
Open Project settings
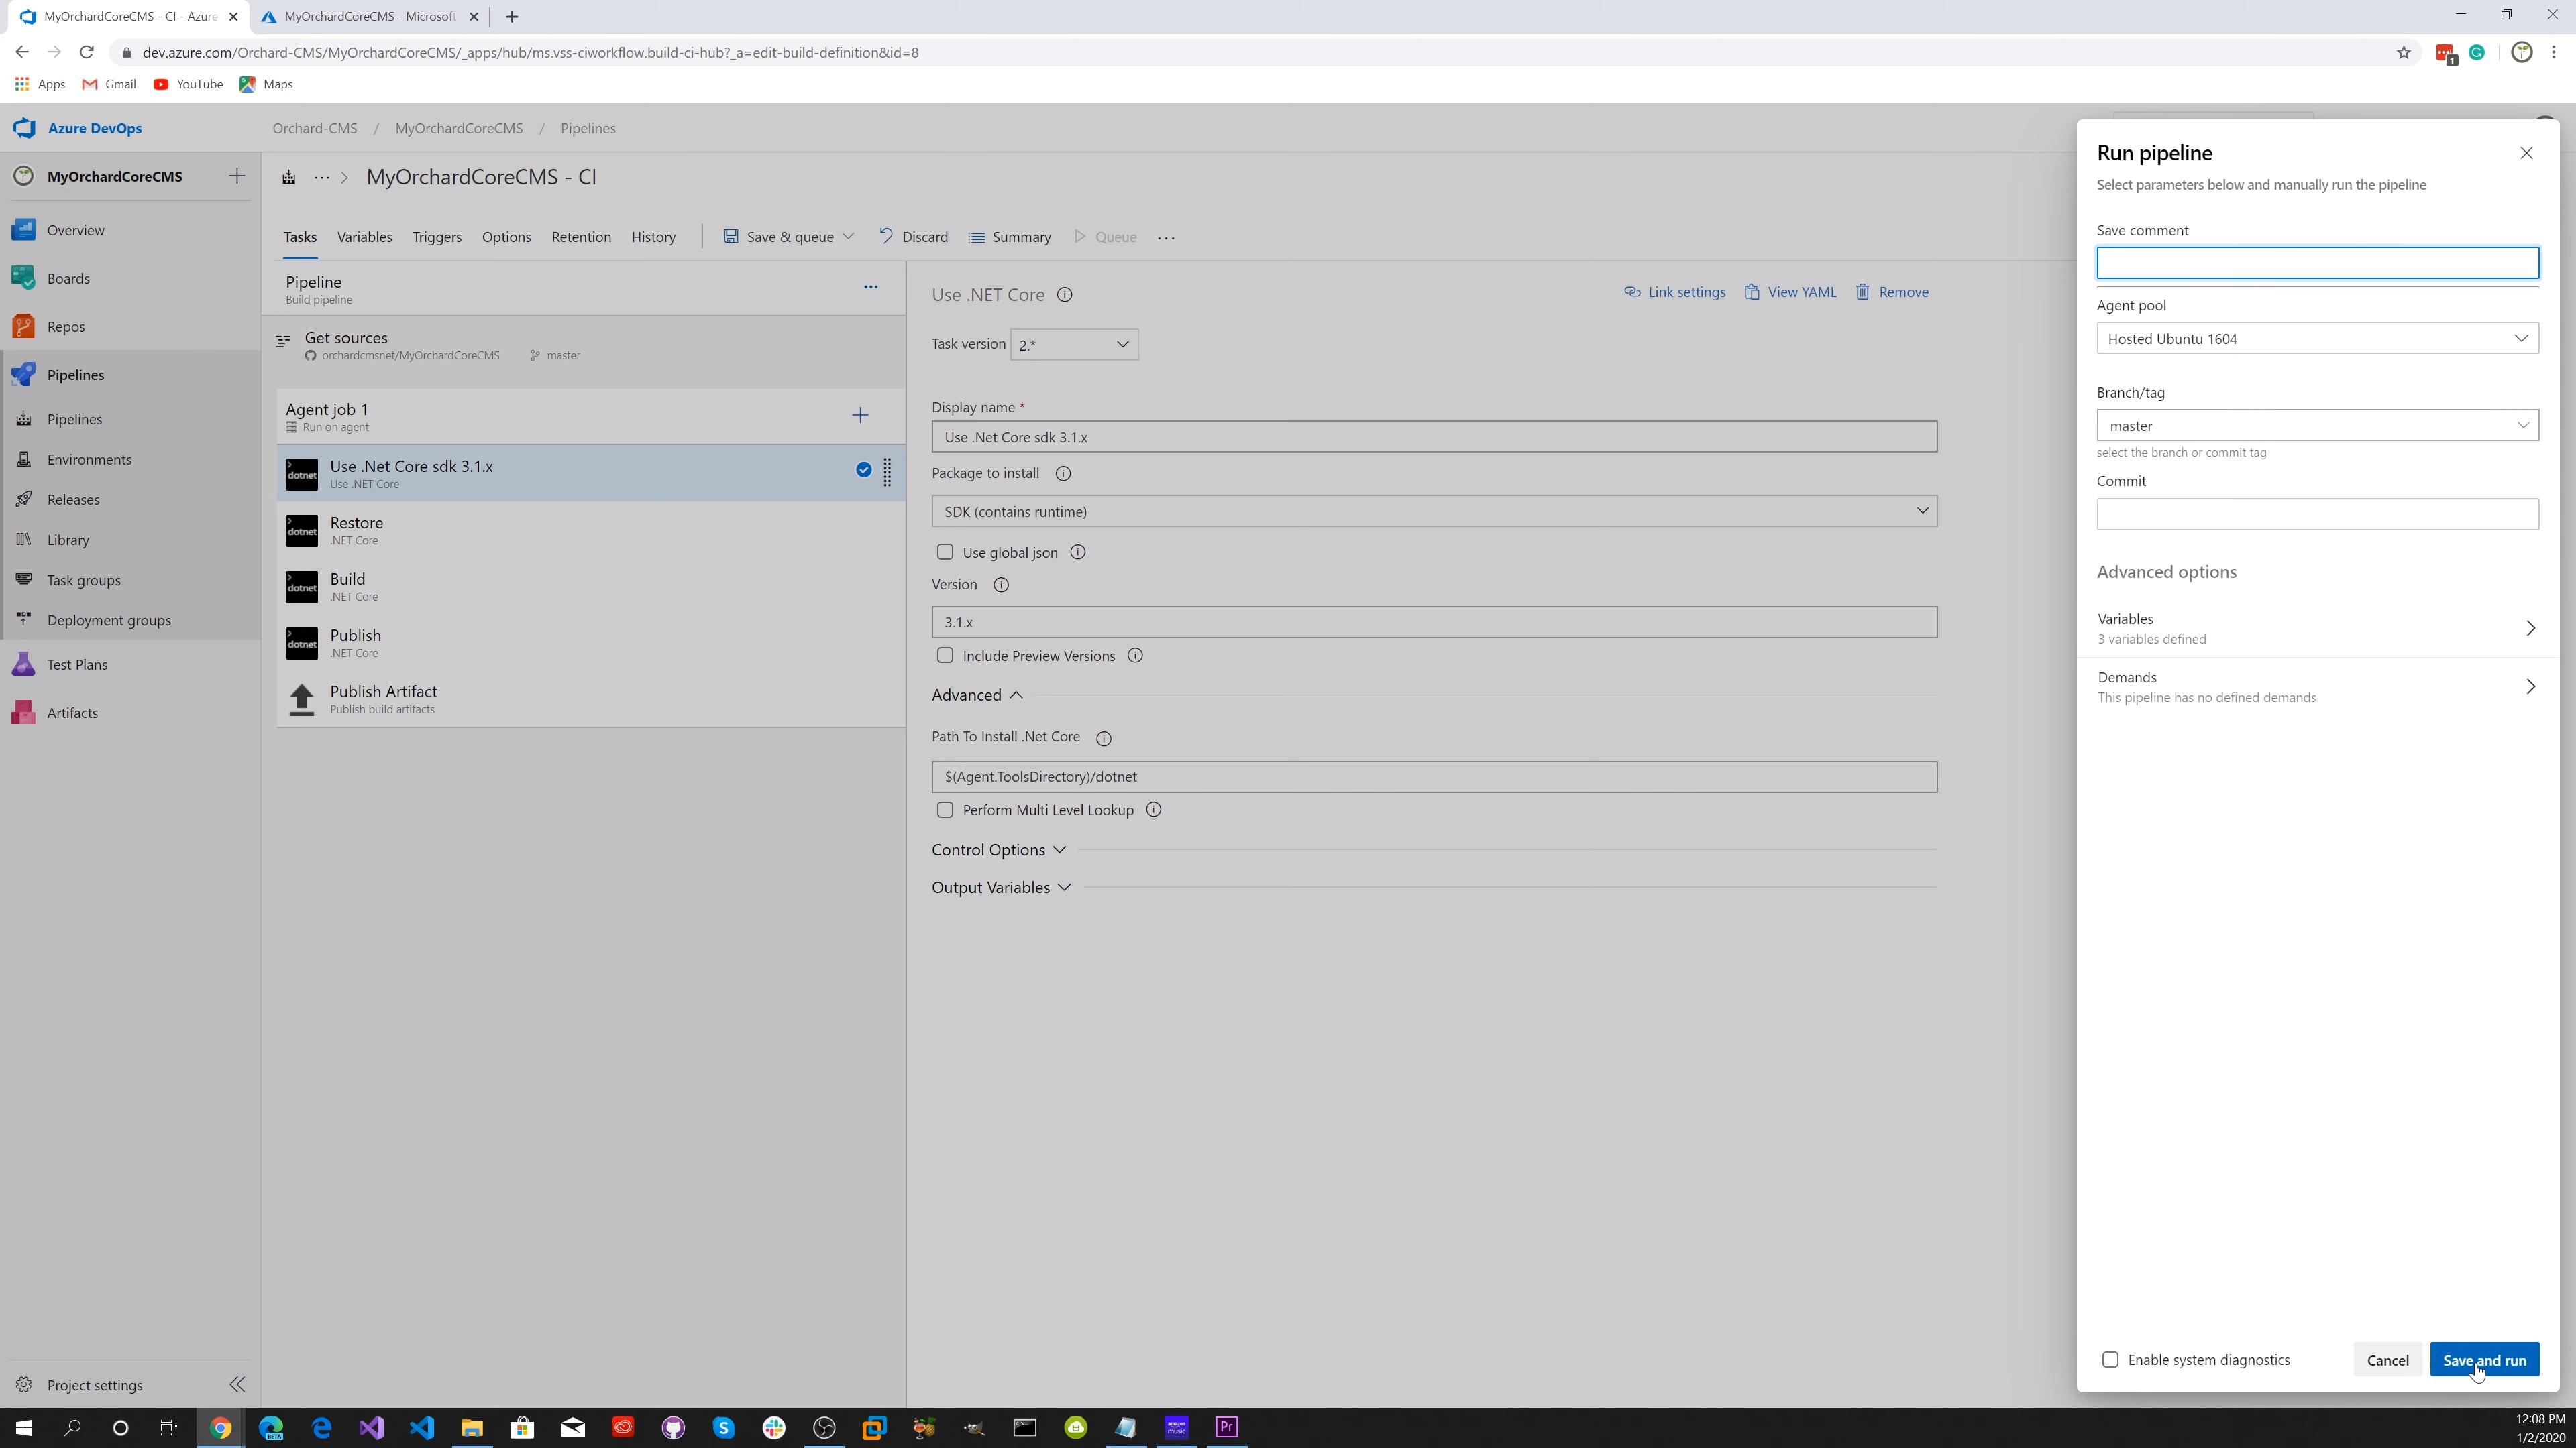[94, 1385]
